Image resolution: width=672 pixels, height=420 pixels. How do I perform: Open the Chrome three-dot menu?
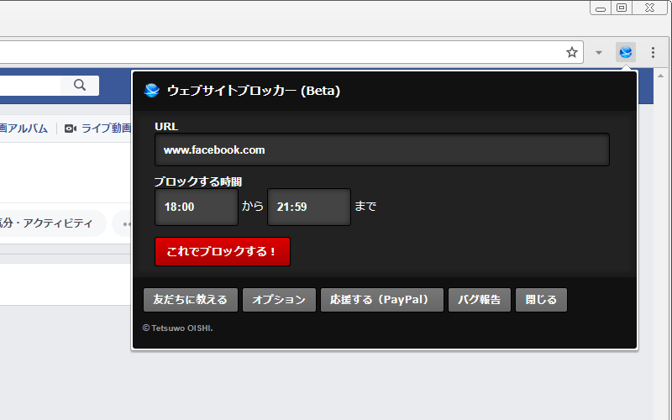coord(653,52)
